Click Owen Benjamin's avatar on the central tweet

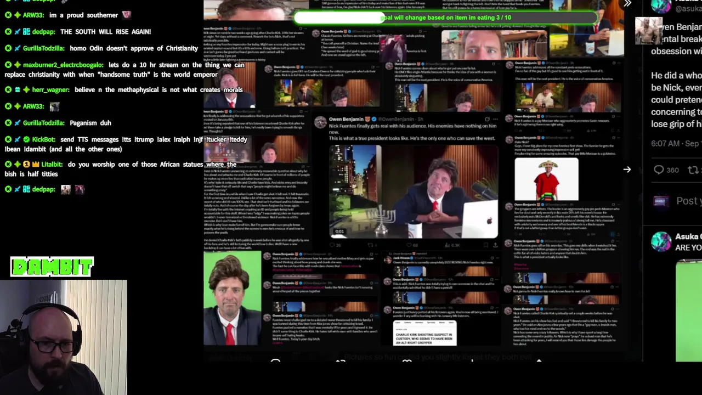[320, 122]
